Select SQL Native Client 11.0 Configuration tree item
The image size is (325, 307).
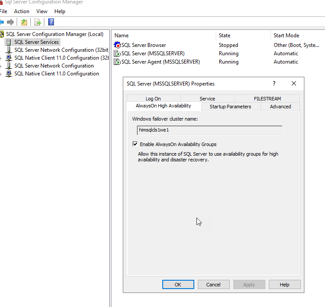pyautogui.click(x=57, y=74)
